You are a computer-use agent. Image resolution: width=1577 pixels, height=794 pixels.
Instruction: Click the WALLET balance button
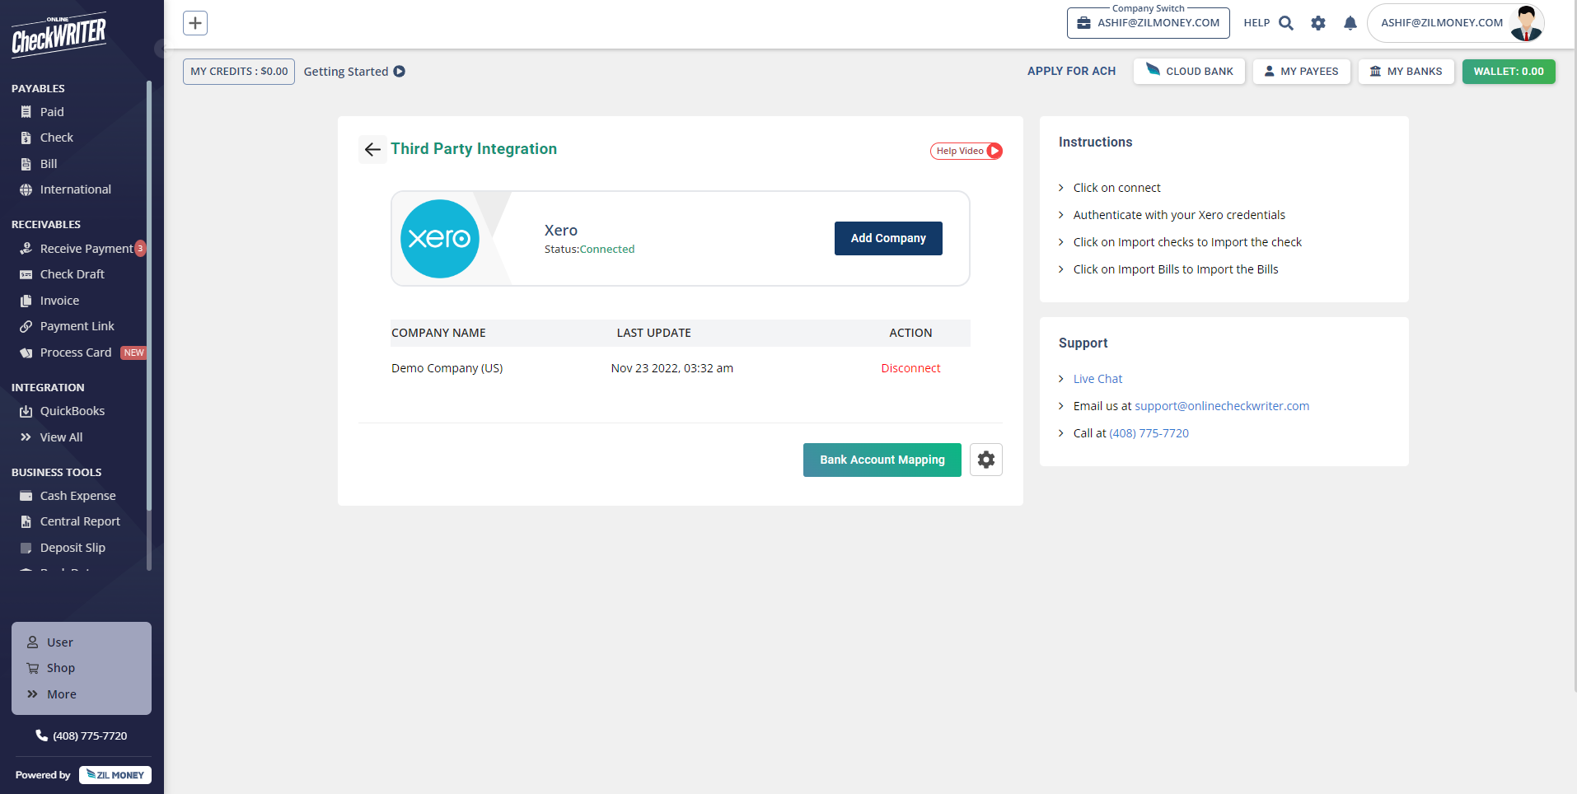(x=1509, y=72)
